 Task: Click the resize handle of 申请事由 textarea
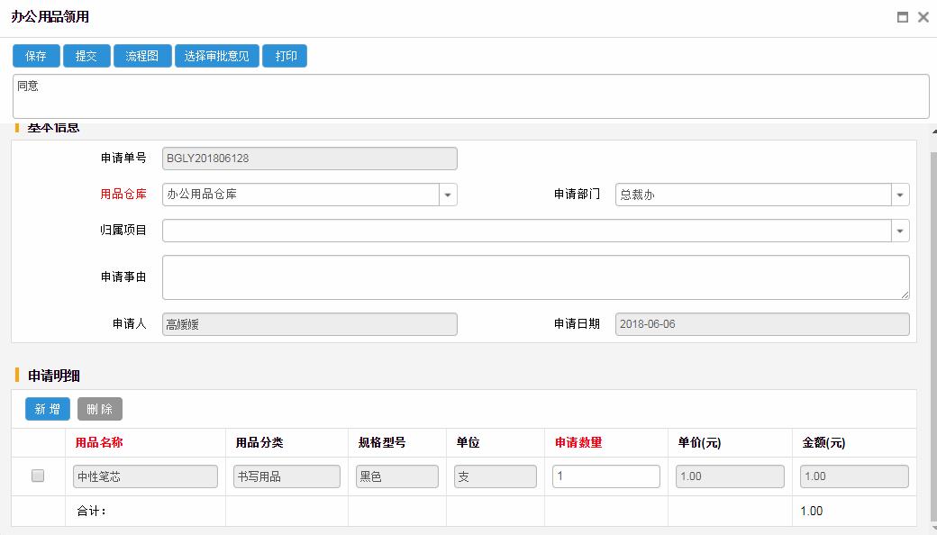click(x=905, y=295)
